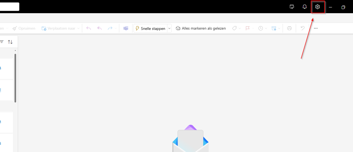Screen dimensions: 353x152
Task: Restore down the Outlook window
Action: tap(343, 7)
